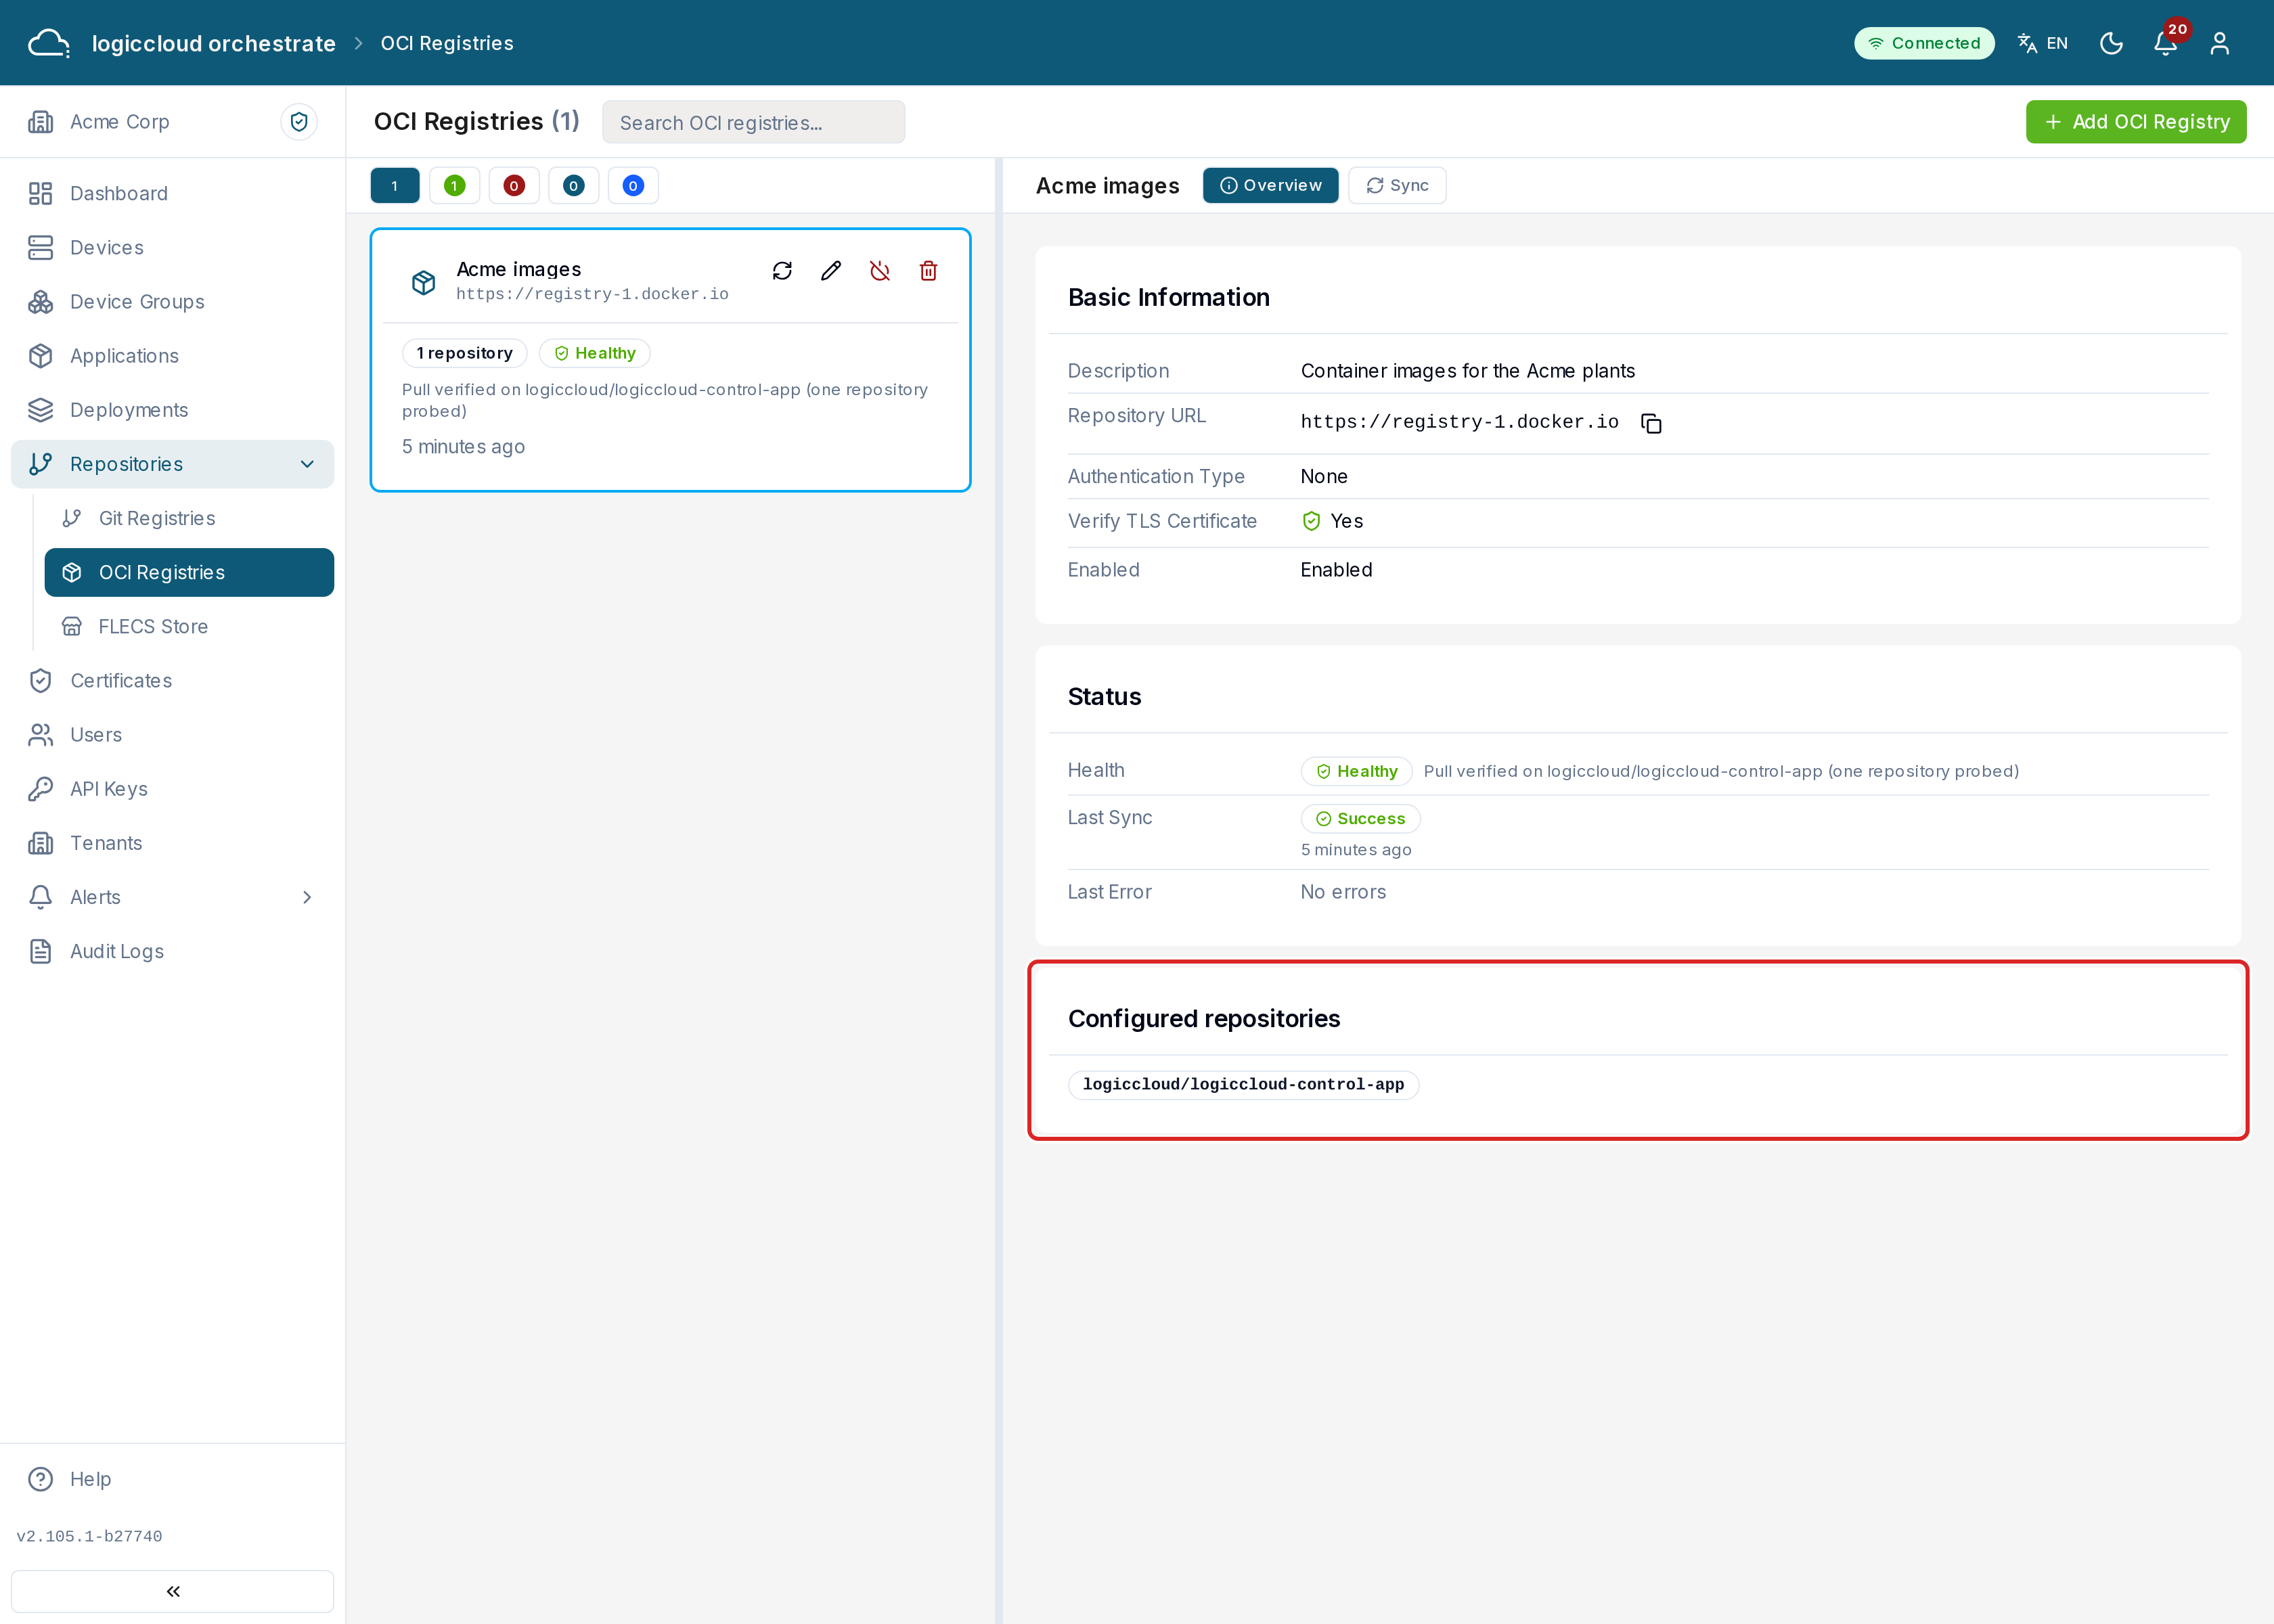Open the language selector EN

click(x=2043, y=43)
